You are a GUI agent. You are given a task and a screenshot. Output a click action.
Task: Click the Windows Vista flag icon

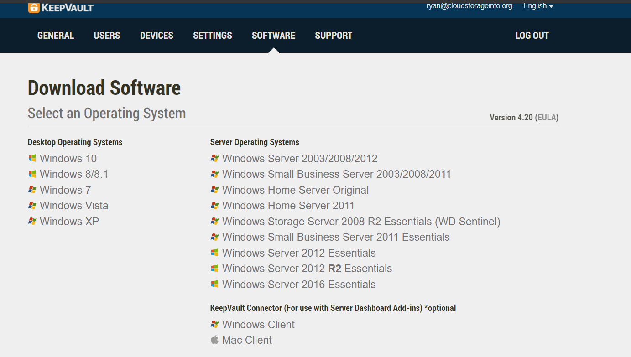(32, 206)
